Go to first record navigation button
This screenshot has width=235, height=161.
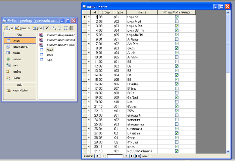click(x=97, y=156)
